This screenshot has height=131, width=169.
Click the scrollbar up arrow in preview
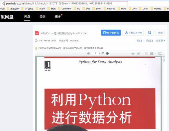tap(163, 58)
